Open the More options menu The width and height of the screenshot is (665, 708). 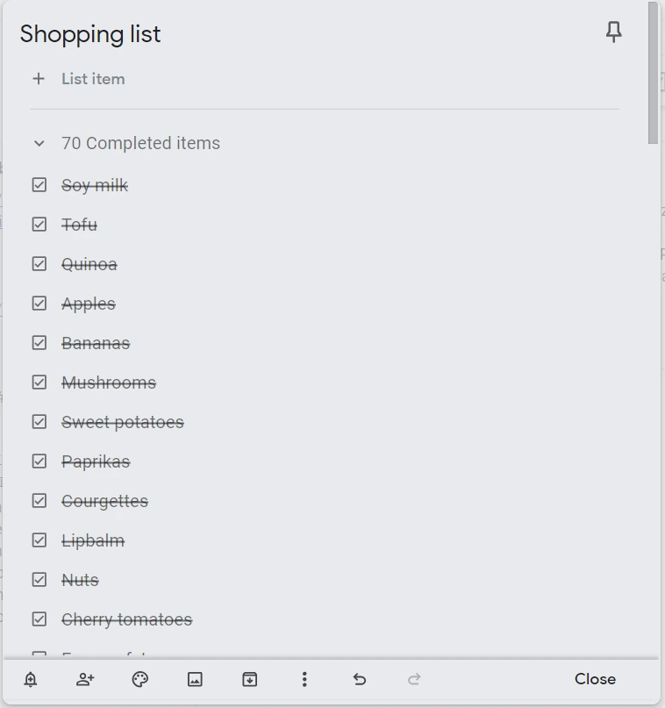304,679
